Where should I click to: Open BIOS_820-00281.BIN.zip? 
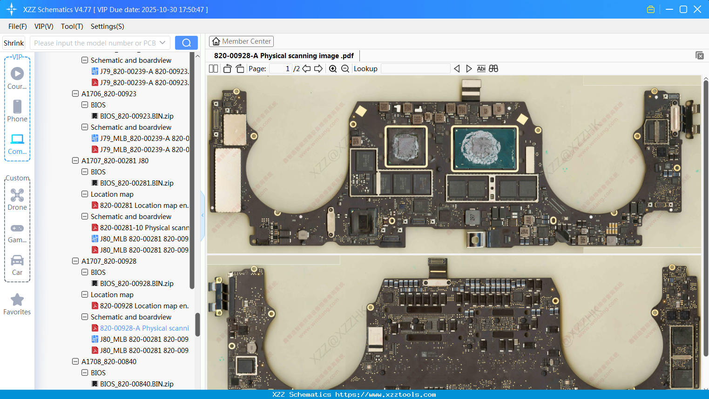click(137, 183)
